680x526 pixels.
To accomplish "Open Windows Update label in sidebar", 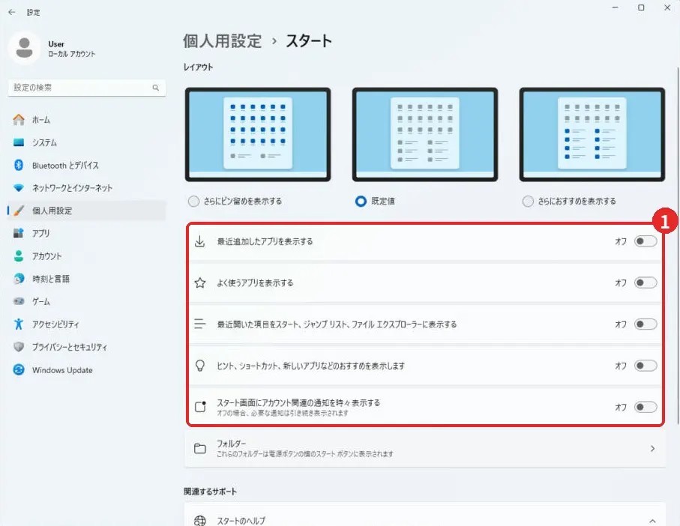I will point(62,370).
